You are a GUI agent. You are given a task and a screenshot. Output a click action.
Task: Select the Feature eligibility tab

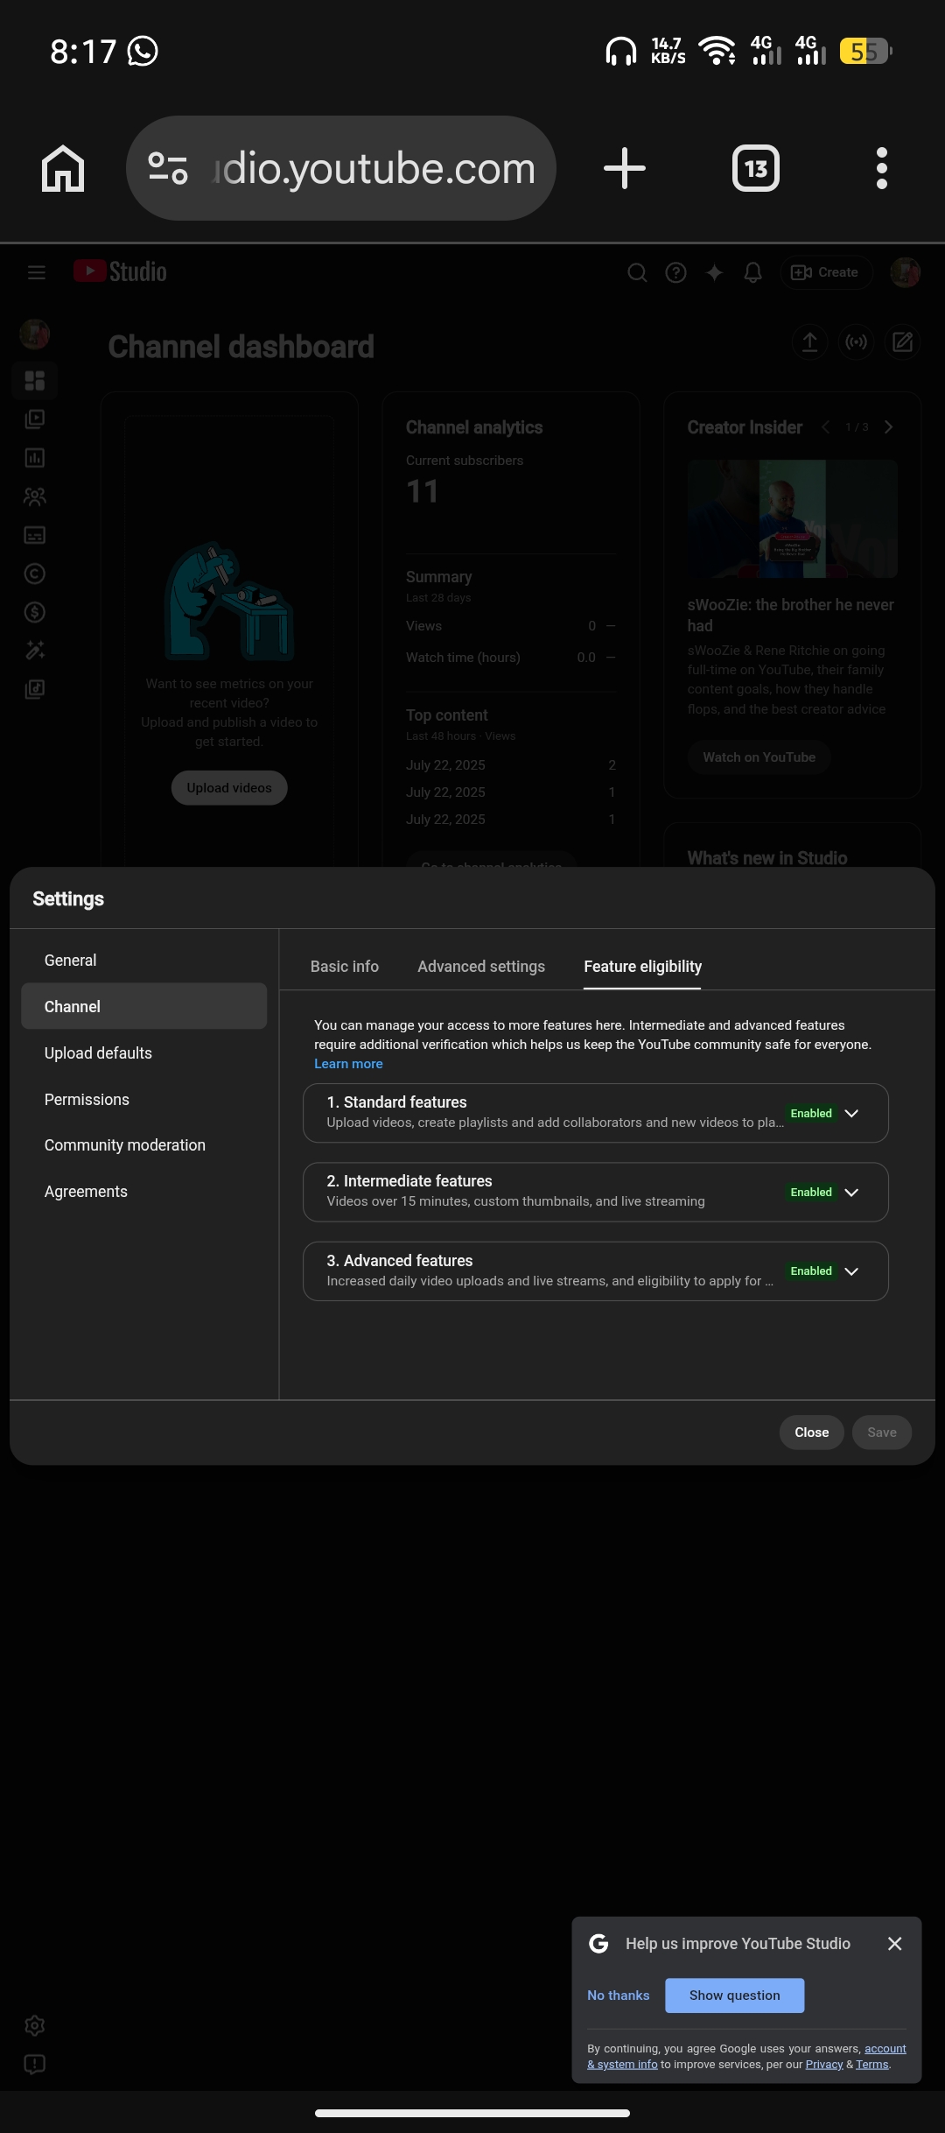[x=643, y=967]
